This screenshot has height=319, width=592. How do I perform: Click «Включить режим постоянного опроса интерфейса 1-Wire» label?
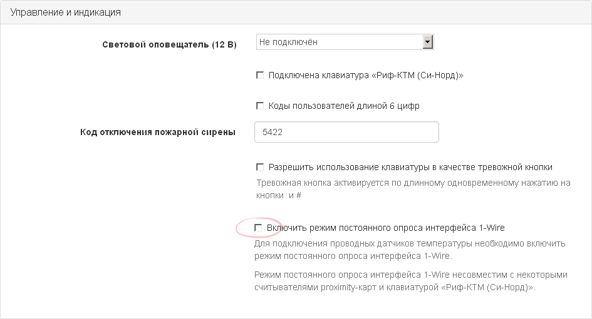[385, 228]
